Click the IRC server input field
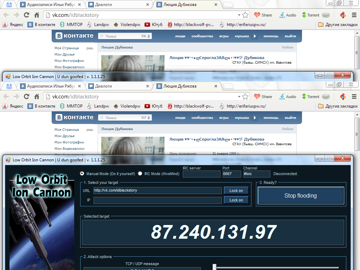This screenshot has width=360, height=270. 201,174
